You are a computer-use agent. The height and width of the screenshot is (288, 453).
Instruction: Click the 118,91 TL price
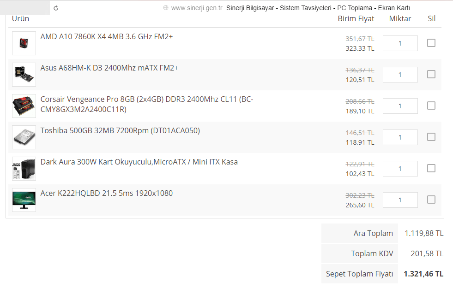360,142
